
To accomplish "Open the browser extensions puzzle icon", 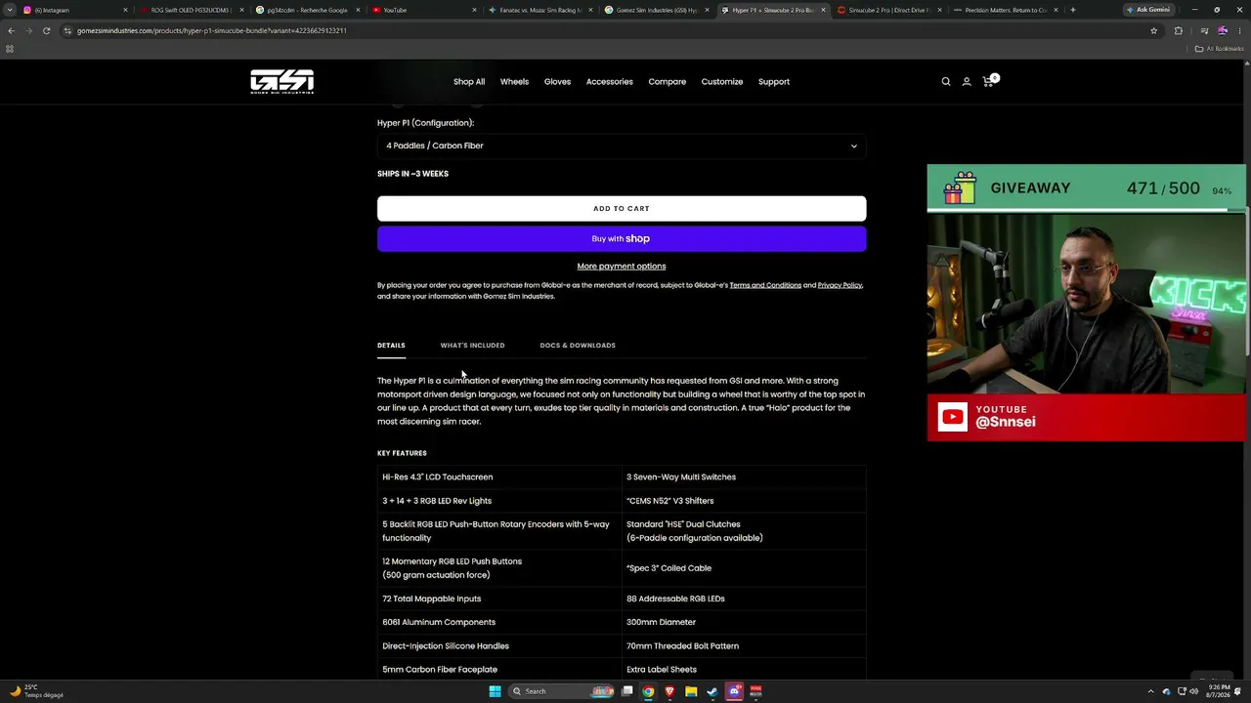I will tap(1178, 30).
